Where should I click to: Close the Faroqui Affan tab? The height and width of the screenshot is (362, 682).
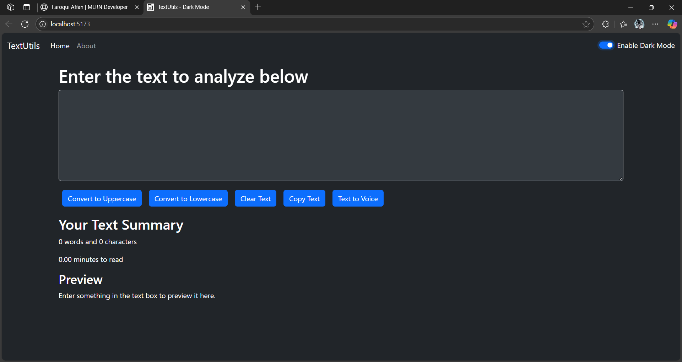[x=137, y=7]
